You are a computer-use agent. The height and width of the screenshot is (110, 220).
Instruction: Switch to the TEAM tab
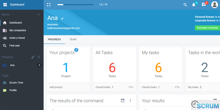[73, 40]
